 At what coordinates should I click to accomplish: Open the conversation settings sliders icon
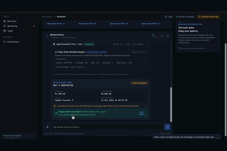point(162,36)
